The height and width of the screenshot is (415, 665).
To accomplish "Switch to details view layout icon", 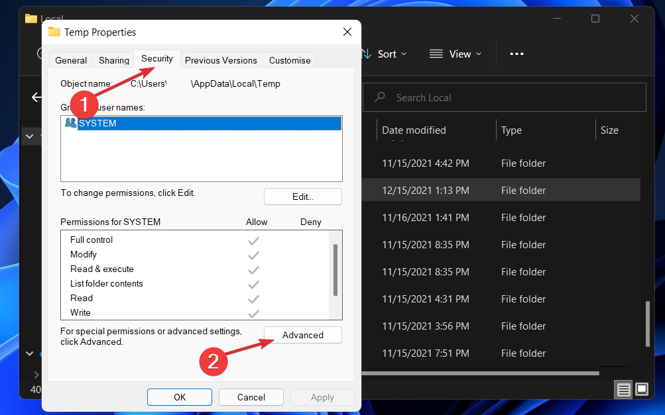I will pyautogui.click(x=624, y=389).
